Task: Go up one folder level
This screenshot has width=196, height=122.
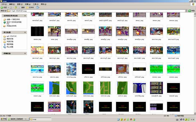Action: pyautogui.click(x=16, y=8)
